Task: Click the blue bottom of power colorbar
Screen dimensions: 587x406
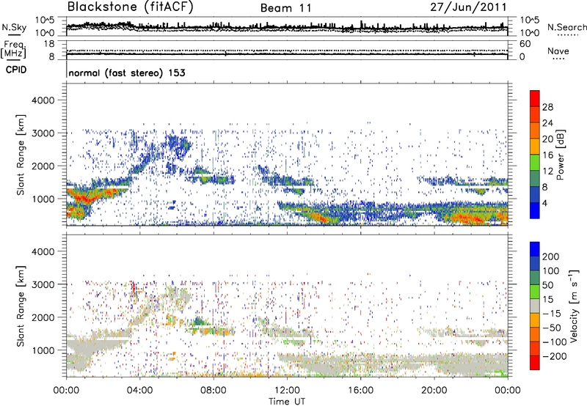Action: (535, 210)
